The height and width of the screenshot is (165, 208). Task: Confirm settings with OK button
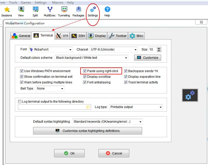(x=69, y=153)
